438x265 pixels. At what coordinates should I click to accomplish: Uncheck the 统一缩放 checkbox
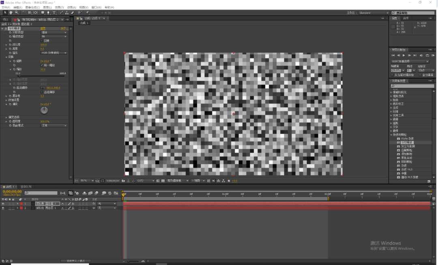point(42,65)
